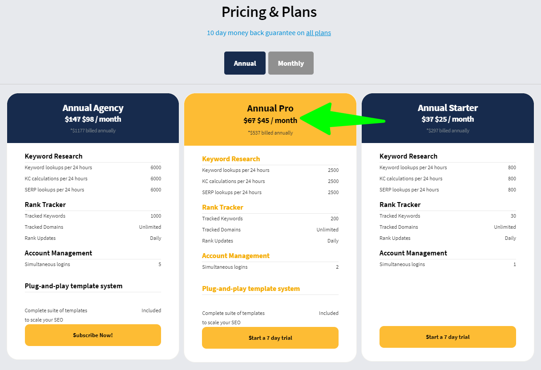Click Subscribe Now for Annual Agency
The image size is (541, 370).
click(x=93, y=335)
